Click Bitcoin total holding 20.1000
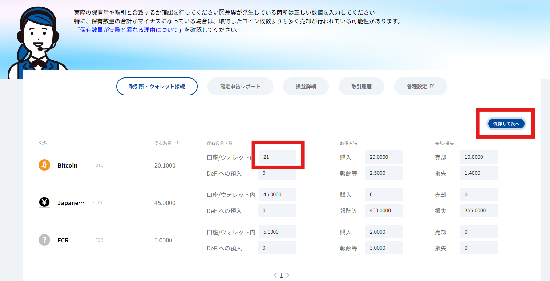 click(165, 165)
